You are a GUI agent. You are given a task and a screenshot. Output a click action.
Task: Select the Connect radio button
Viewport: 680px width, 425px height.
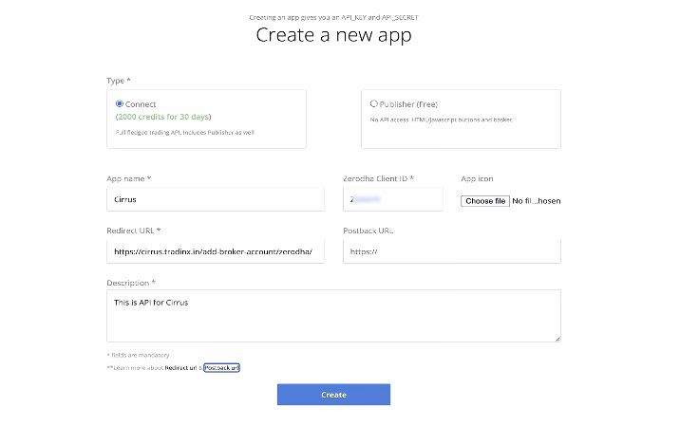[120, 103]
